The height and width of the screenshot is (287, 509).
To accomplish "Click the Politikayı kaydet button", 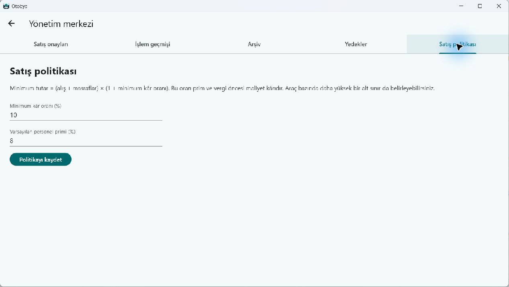I will point(41,160).
